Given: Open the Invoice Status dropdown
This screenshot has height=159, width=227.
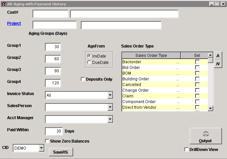Looking at the screenshot, I should pos(110,95).
